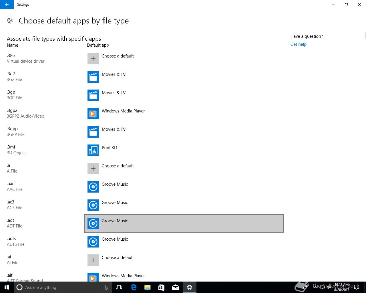
Task: Click the .ai extension label
Action: [9, 257]
